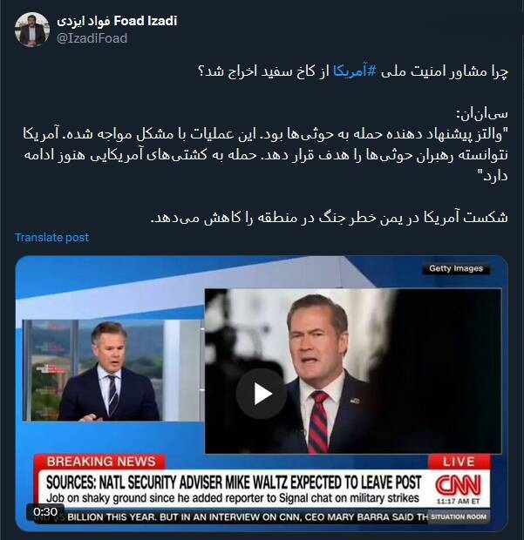This screenshot has height=540, width=524.
Task: Click the first Persian tweet line
Action: 352,71
